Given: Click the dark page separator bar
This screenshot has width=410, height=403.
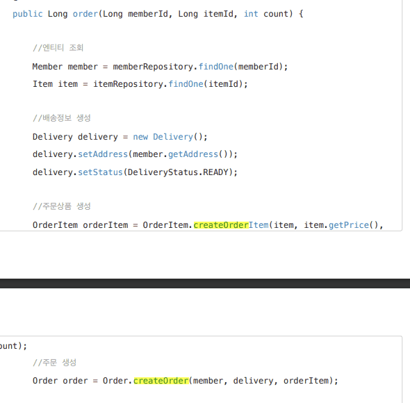Looking at the screenshot, I should click(x=205, y=283).
